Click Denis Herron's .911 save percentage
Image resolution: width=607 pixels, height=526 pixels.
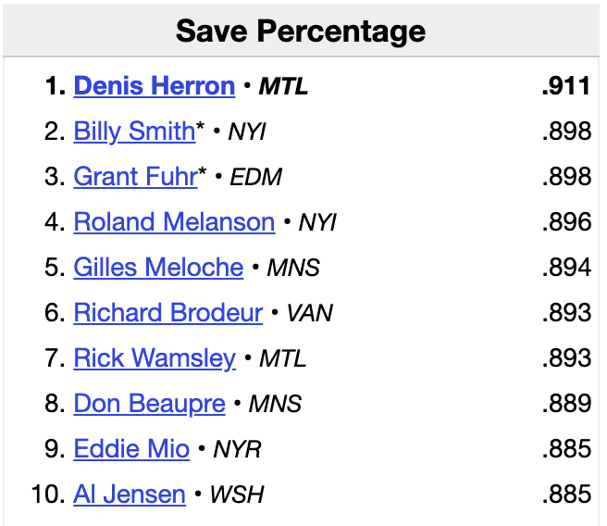click(566, 86)
